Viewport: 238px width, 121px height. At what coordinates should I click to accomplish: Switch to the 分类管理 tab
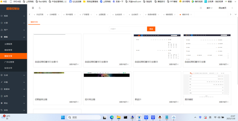[53, 15]
